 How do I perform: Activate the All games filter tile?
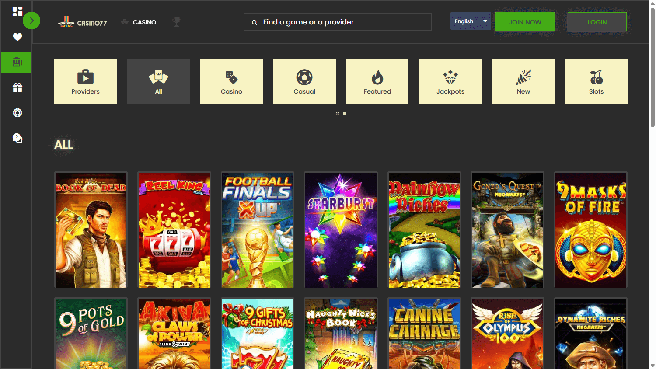coord(158,81)
